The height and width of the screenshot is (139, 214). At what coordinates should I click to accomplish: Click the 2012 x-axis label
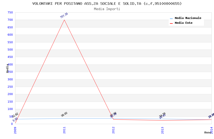tap(113, 130)
